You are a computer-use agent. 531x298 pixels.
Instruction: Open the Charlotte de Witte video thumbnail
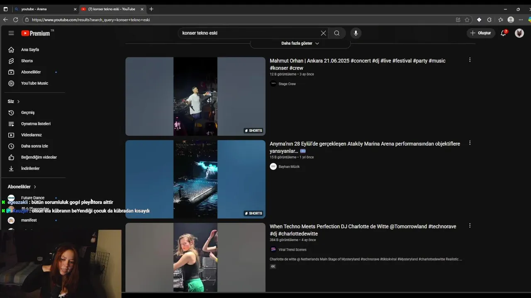[x=195, y=257]
